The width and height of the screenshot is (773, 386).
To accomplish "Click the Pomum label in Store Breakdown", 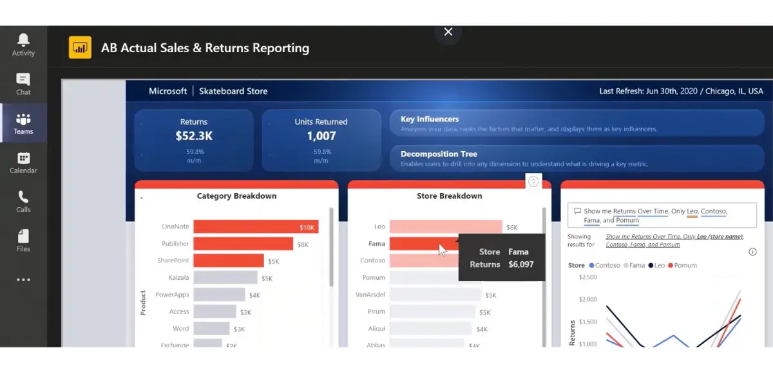I will (x=374, y=278).
